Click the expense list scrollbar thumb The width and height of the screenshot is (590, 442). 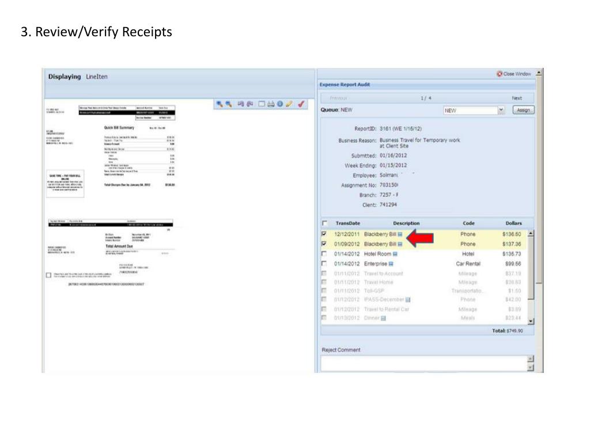[531, 268]
